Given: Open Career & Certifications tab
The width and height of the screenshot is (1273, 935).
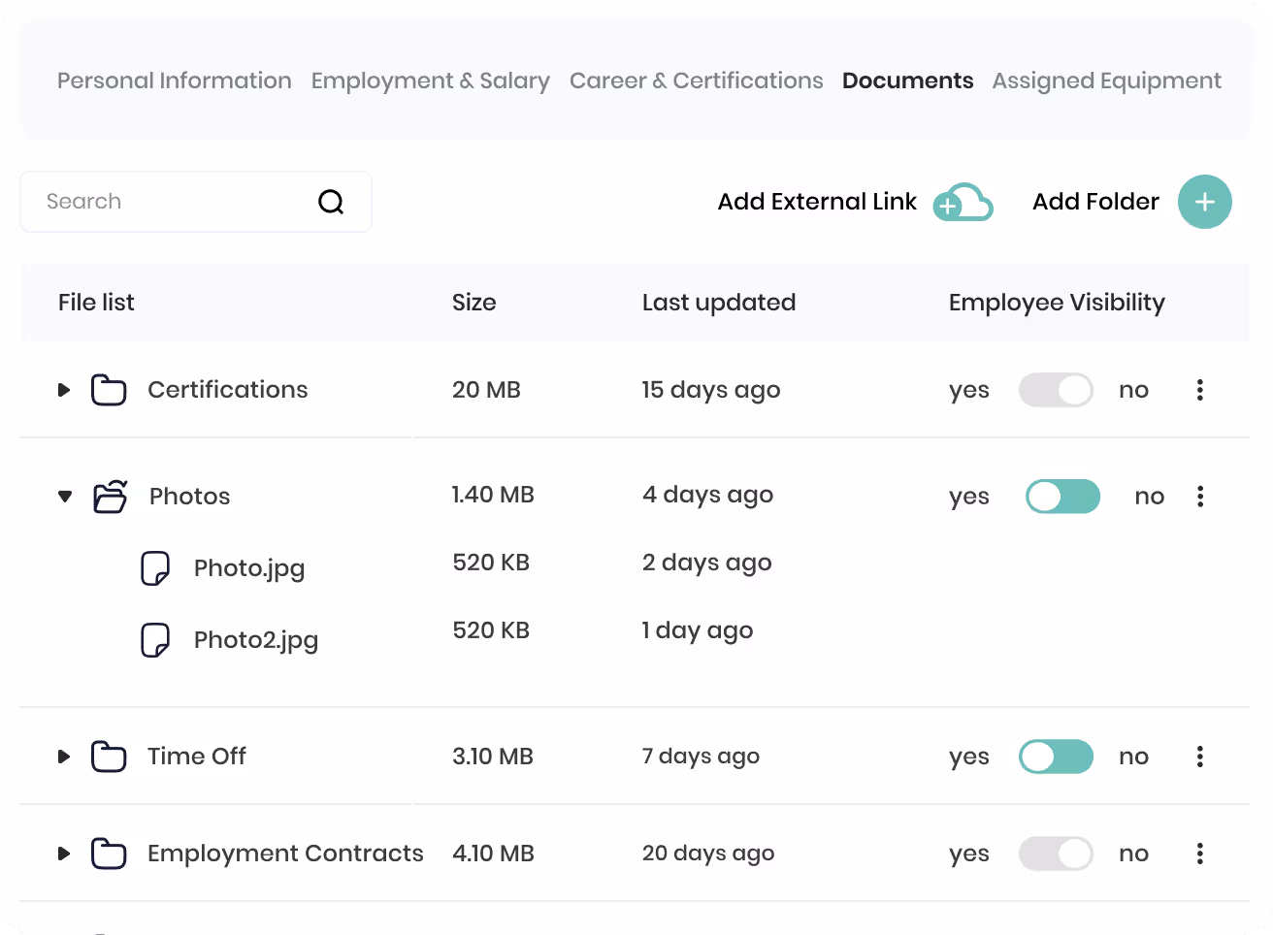Looking at the screenshot, I should 697,81.
